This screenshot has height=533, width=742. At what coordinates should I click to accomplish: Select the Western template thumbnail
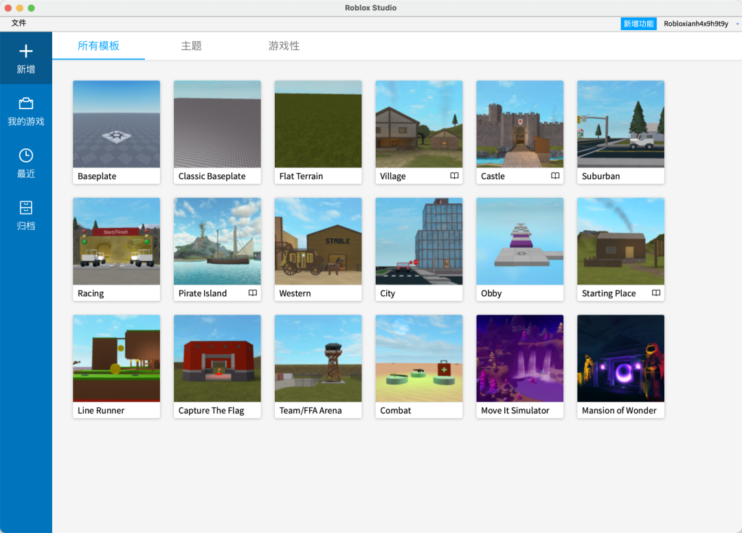(318, 241)
